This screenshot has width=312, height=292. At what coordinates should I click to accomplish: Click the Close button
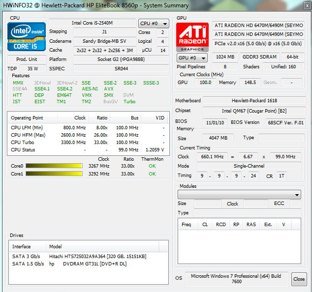tap(299, 279)
